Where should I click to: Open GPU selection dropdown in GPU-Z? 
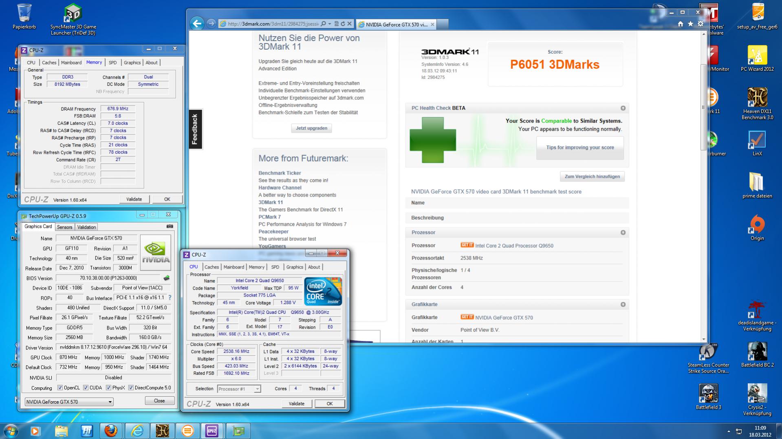69,402
